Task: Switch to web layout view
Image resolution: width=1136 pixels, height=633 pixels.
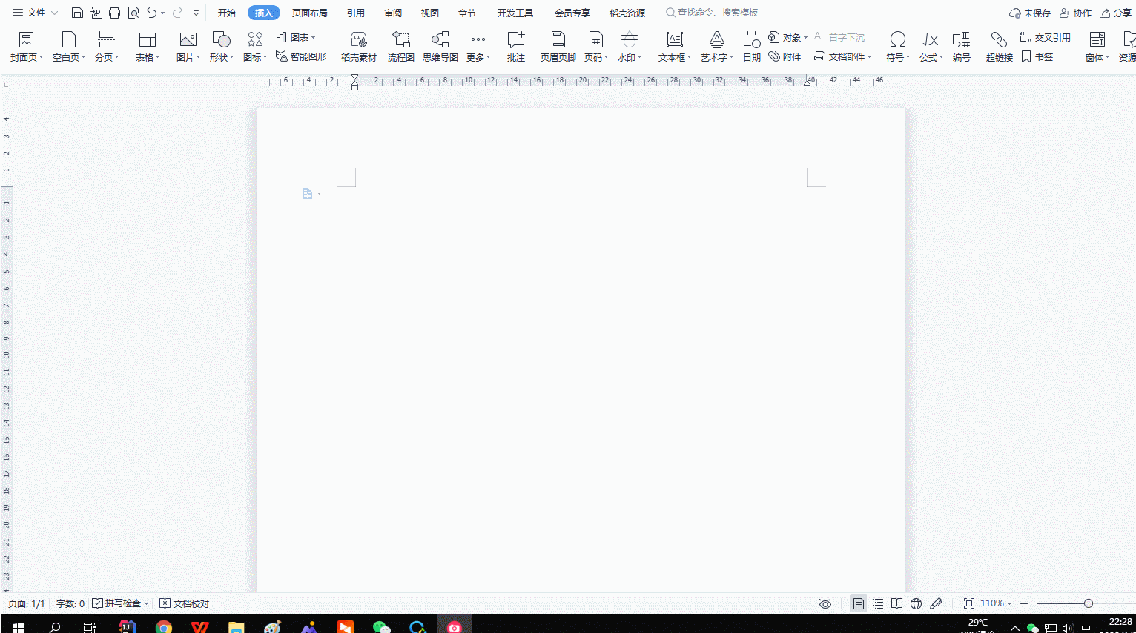Action: pyautogui.click(x=917, y=603)
